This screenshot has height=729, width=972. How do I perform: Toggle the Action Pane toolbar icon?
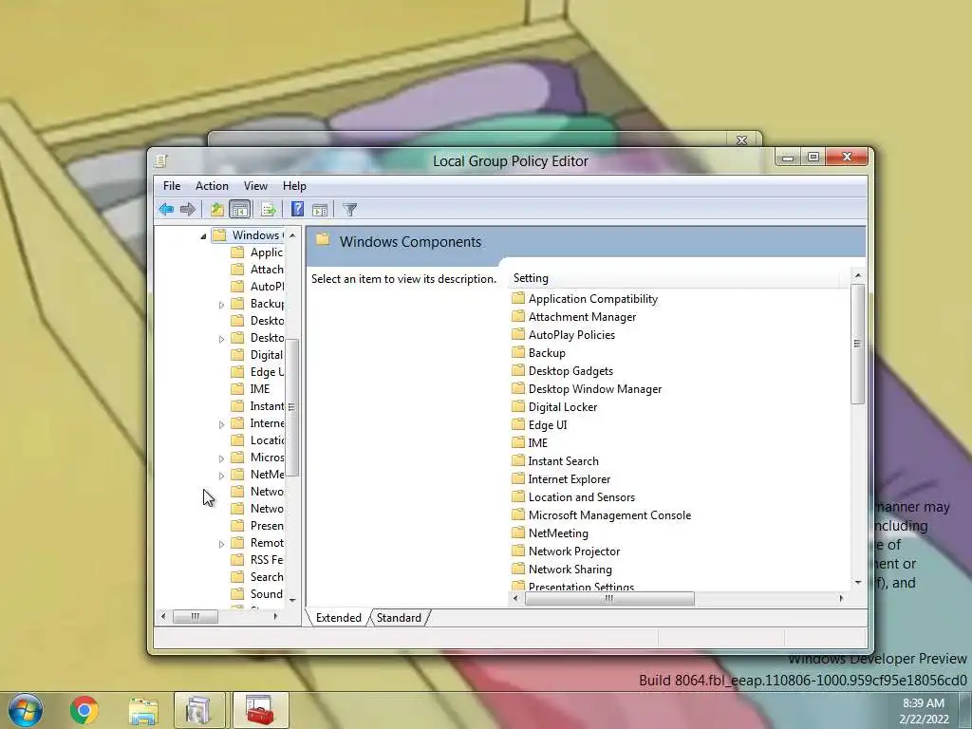(x=320, y=210)
